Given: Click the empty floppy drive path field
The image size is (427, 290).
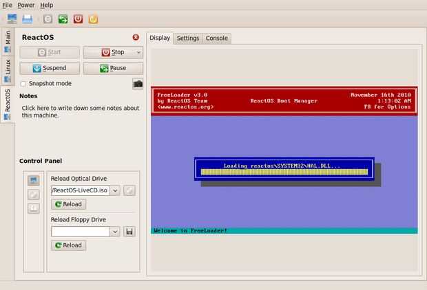Looking at the screenshot, I should pyautogui.click(x=81, y=232).
